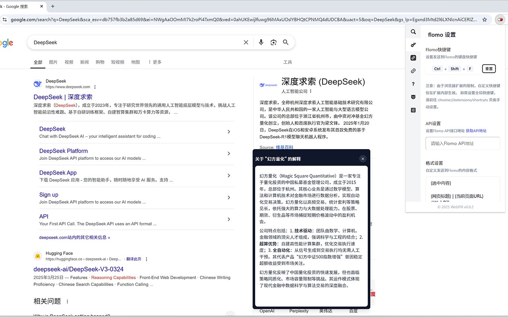Screen dimensions: 508x318
Task: Click the 格式设置 content format textarea
Action: click(x=463, y=189)
